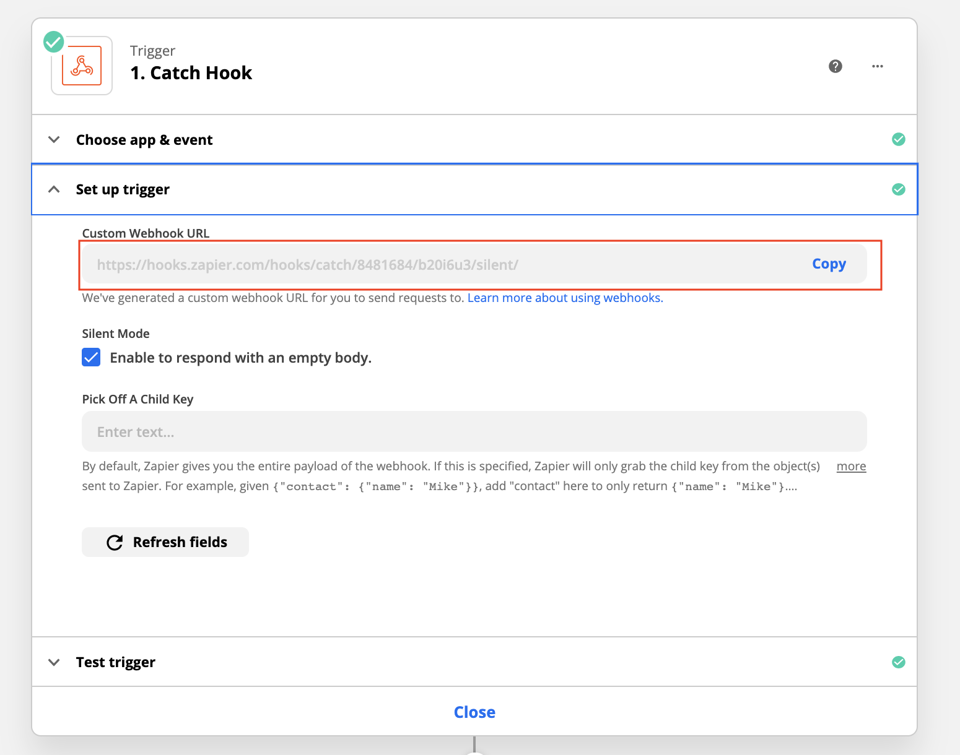The height and width of the screenshot is (755, 960).
Task: Click the Choose app & event green checkmark
Action: click(899, 140)
